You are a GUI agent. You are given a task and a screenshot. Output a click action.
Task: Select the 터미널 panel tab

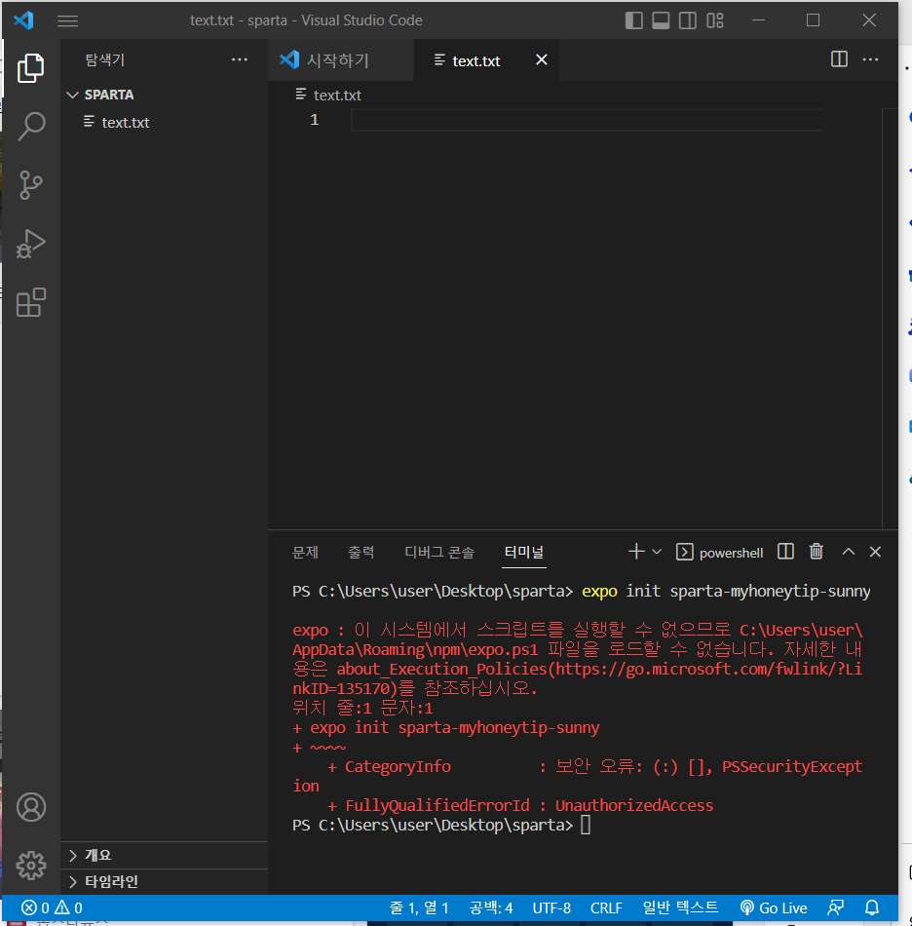[523, 552]
